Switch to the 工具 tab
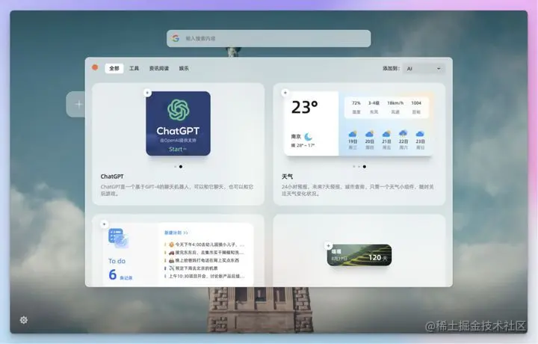Screen dimensions: 538x344 tap(134, 68)
